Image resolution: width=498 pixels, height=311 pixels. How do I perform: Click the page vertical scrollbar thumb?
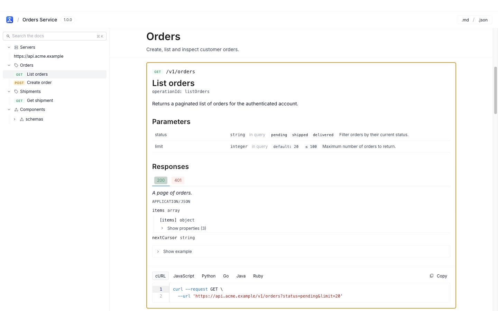pyautogui.click(x=496, y=91)
